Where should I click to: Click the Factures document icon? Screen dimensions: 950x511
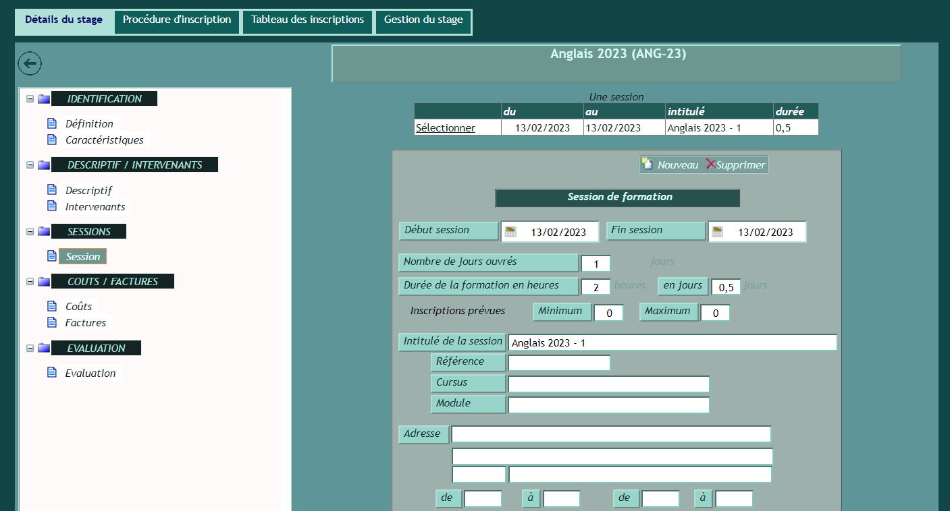point(52,322)
